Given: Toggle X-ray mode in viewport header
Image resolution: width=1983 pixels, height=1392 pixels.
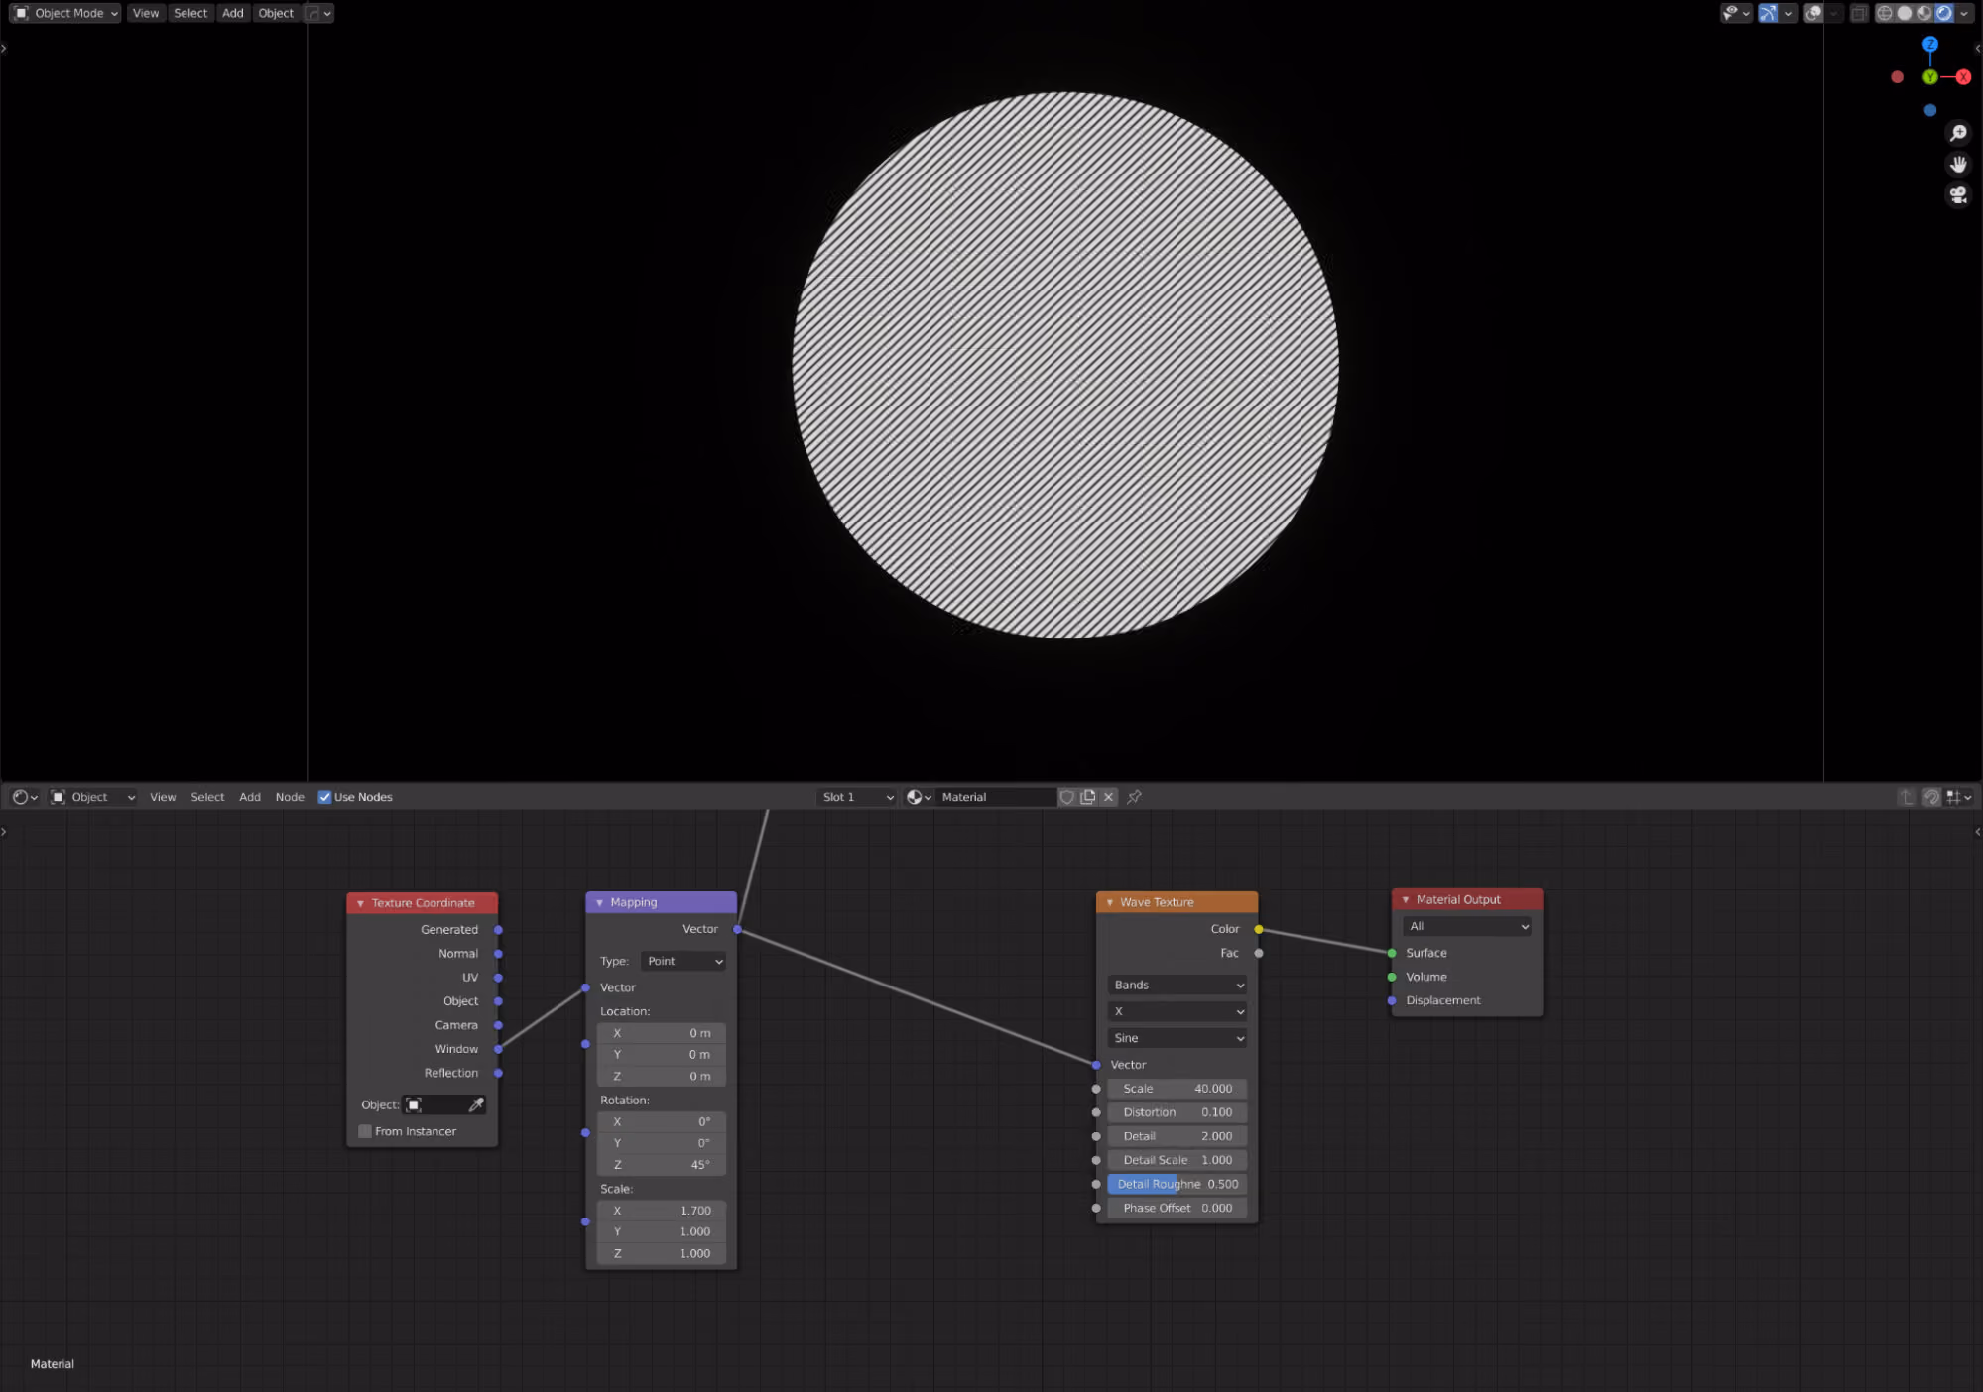Looking at the screenshot, I should coord(1859,13).
